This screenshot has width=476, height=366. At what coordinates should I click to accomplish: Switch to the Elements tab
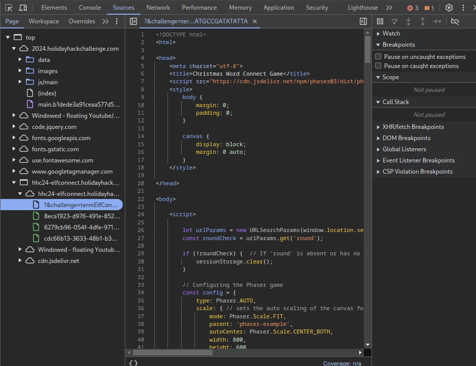[54, 8]
